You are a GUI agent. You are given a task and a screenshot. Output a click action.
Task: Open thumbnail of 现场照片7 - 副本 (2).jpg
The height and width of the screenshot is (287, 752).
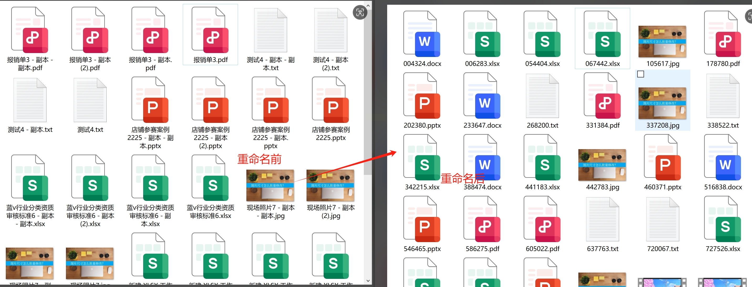pos(330,185)
